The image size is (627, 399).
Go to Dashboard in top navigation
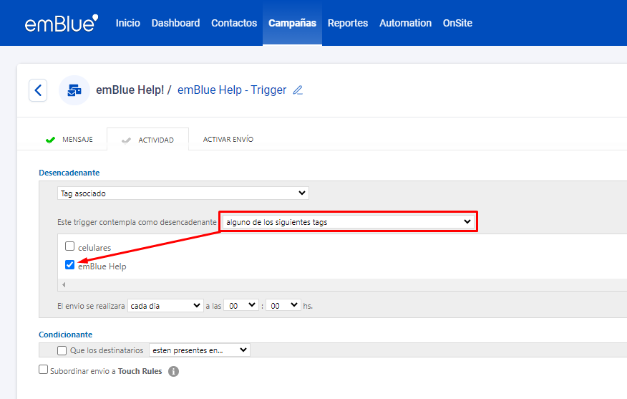[x=175, y=23]
